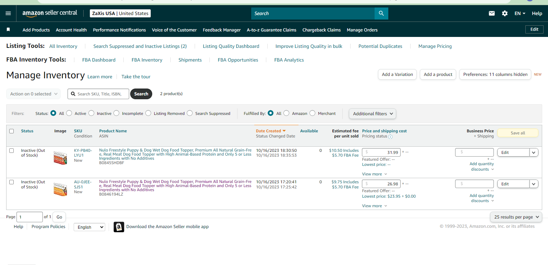Click the price field showing 31.99
Viewport: 548px width, 265px height.
(x=381, y=153)
